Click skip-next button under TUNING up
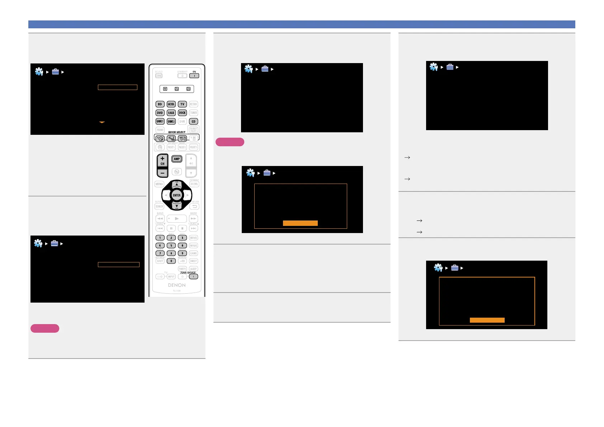 coord(194,228)
